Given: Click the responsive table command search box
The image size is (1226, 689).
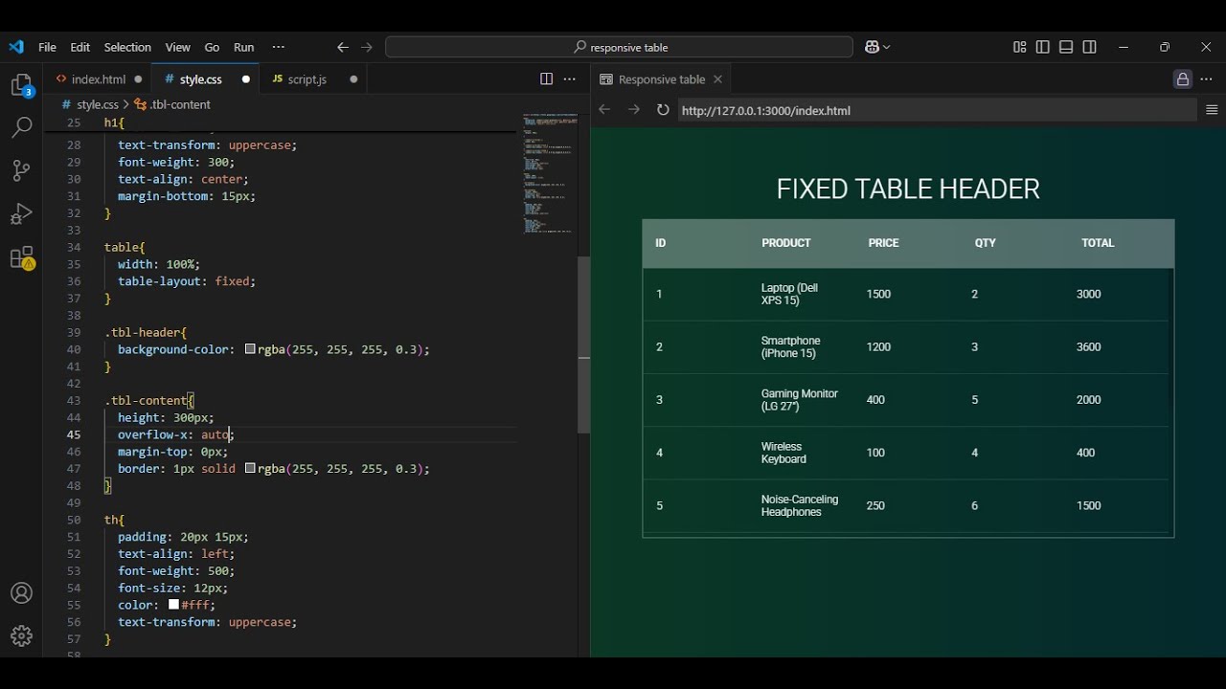Looking at the screenshot, I should [x=619, y=47].
